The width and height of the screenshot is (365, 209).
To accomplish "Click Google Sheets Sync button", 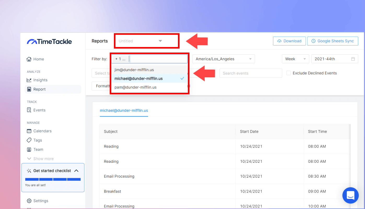I will coord(333,41).
